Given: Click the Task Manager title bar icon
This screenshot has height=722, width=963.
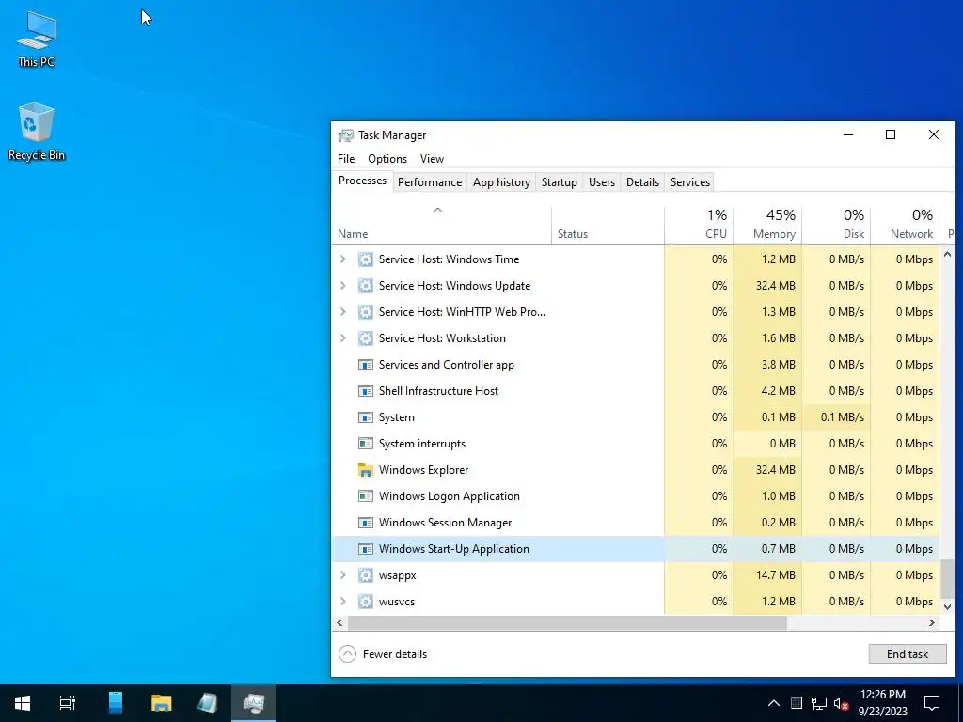Looking at the screenshot, I should coord(346,135).
